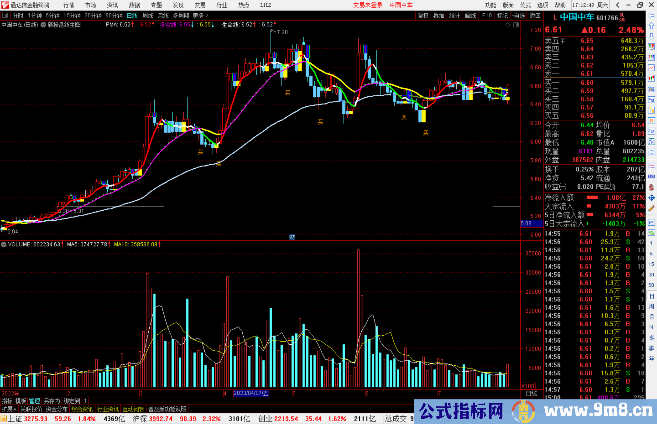Click the up arrow icon in right sidebar
This screenshot has height=424, width=657.
coord(651,26)
